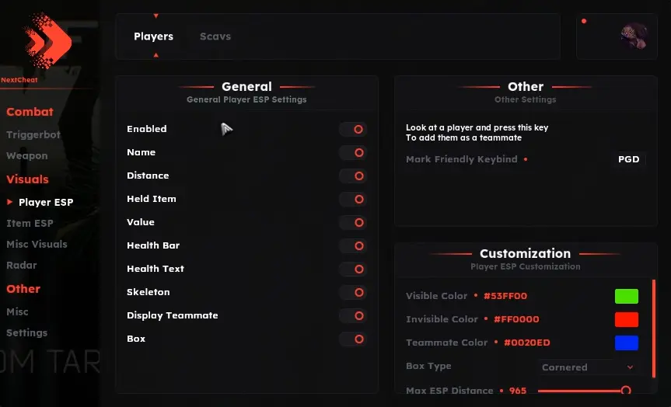Image resolution: width=671 pixels, height=407 pixels.
Task: Toggle the Health Bar option
Action: 354,246
